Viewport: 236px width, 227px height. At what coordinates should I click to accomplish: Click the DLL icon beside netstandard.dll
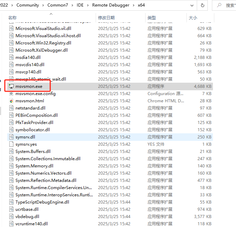[x=11, y=108]
